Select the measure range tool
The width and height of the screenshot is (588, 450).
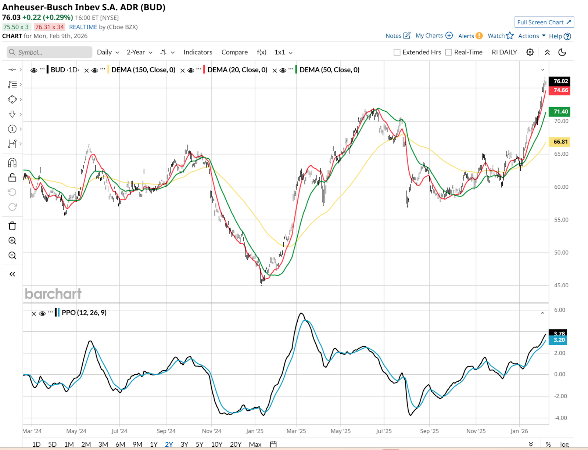point(12,144)
